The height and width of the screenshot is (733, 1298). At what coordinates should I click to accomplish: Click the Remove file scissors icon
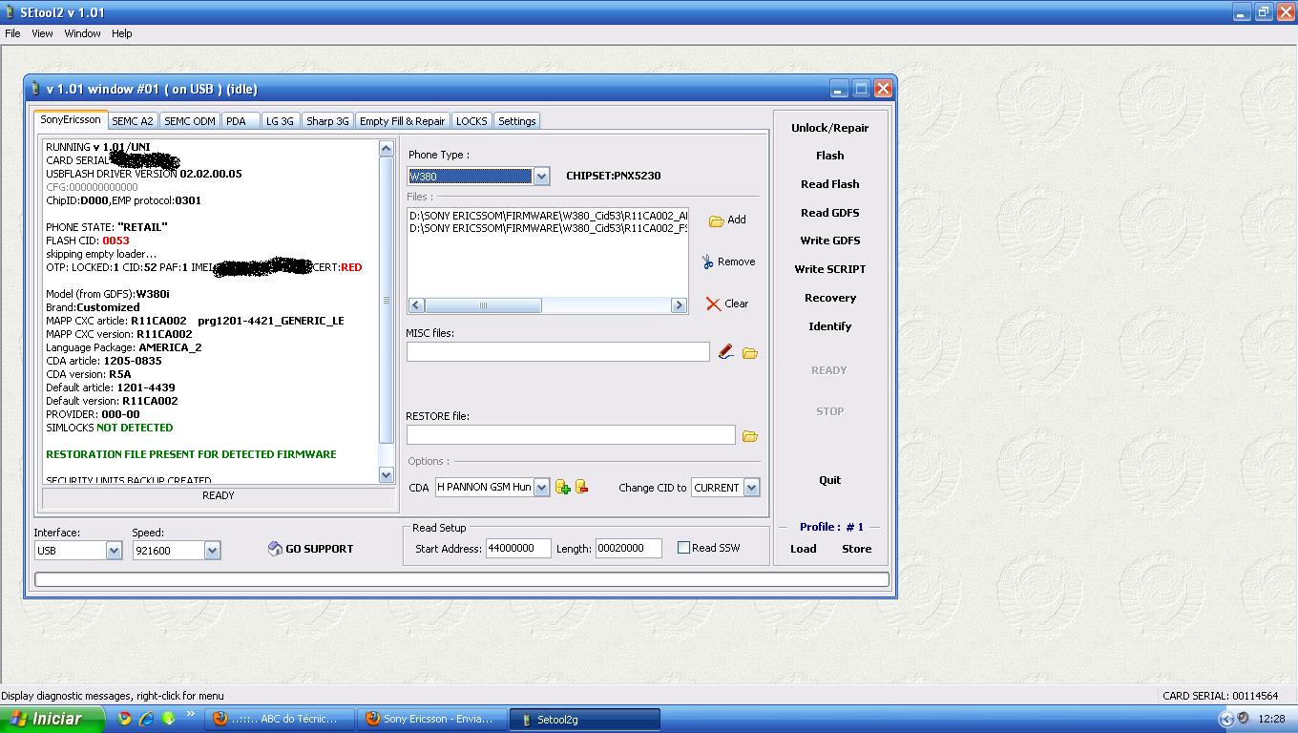point(707,262)
